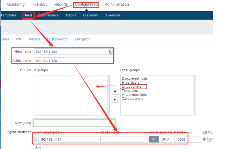Select Discovered hosts in Other groups
Screen dimensions: 233x149
pos(135,78)
